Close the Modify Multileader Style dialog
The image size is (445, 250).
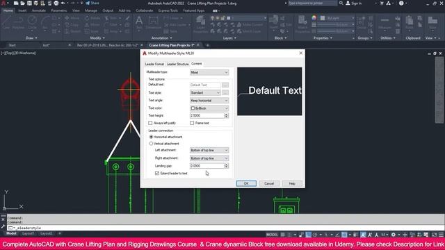[301, 53]
